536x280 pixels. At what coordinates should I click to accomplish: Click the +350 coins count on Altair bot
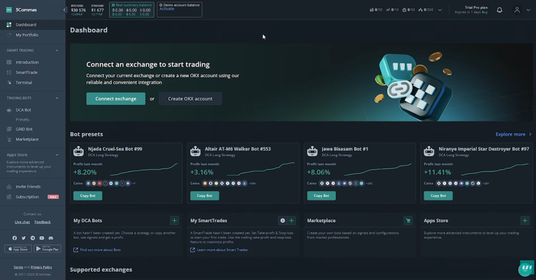tap(252, 183)
